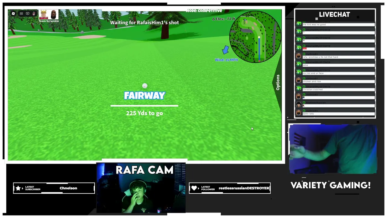The width and height of the screenshot is (387, 218).
Task: Click the RestlessRussian username in chat
Action: [316, 103]
